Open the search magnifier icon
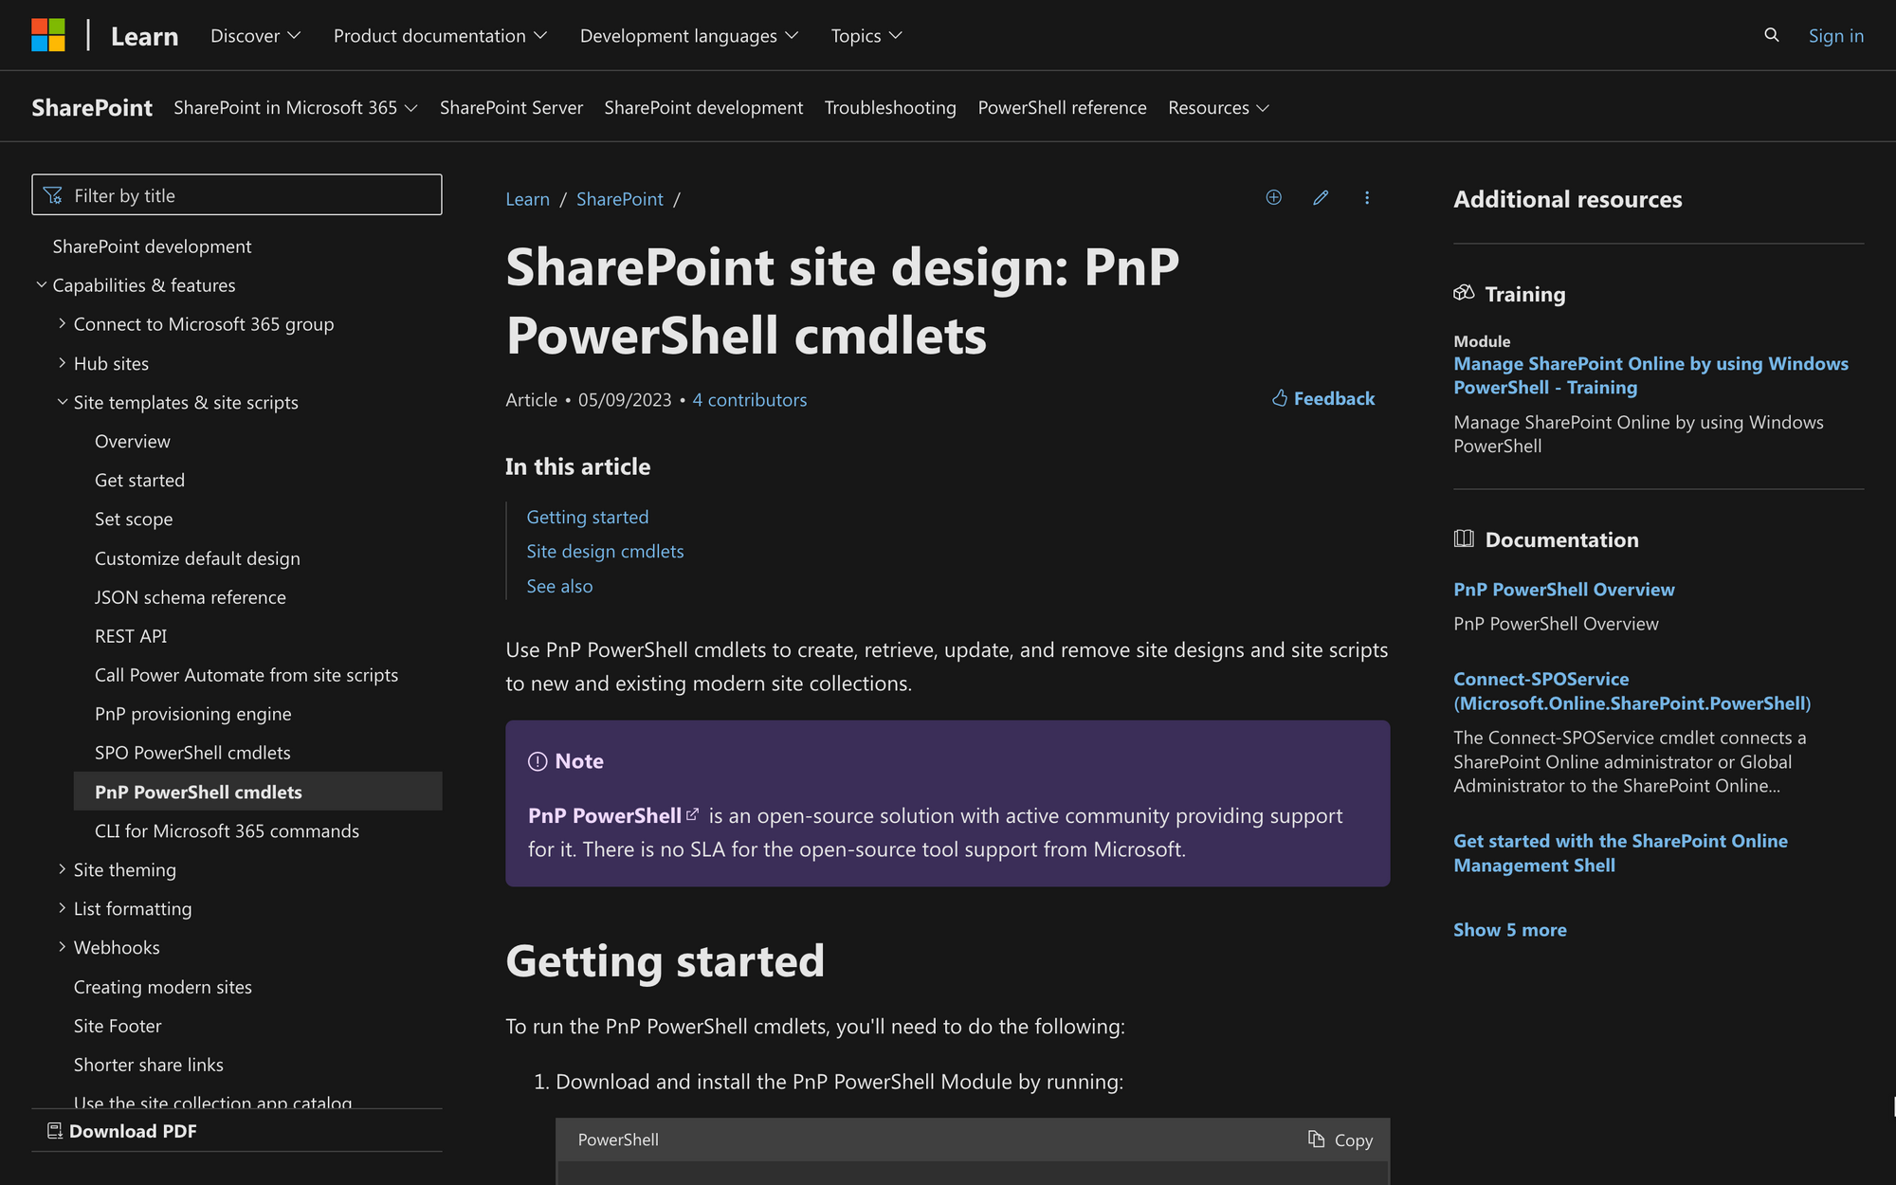 pos(1771,35)
